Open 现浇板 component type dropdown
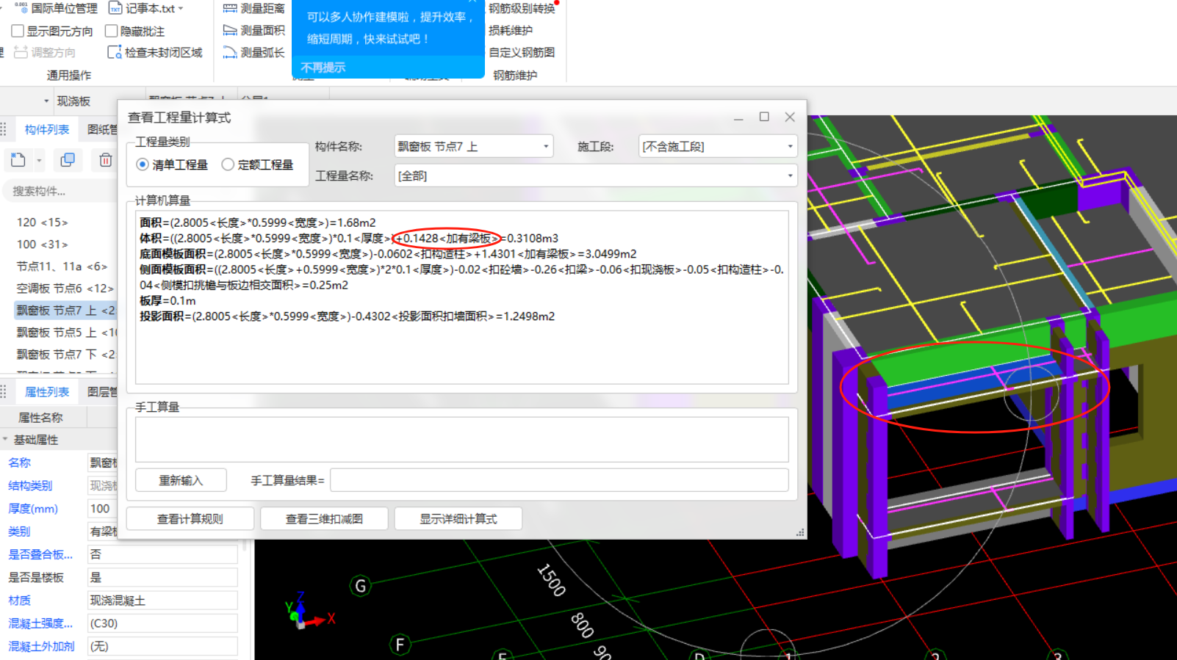Screen dimensions: 1177x660 46,101
